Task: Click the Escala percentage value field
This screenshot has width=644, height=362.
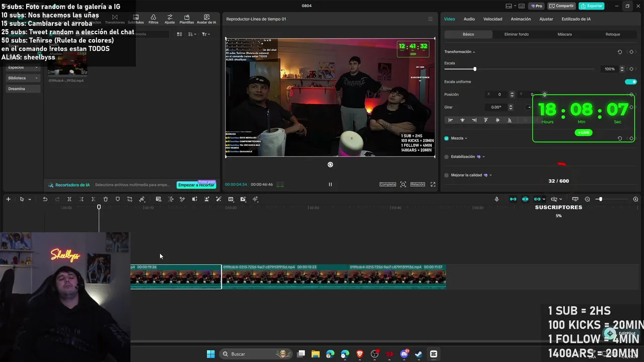Action: point(609,69)
